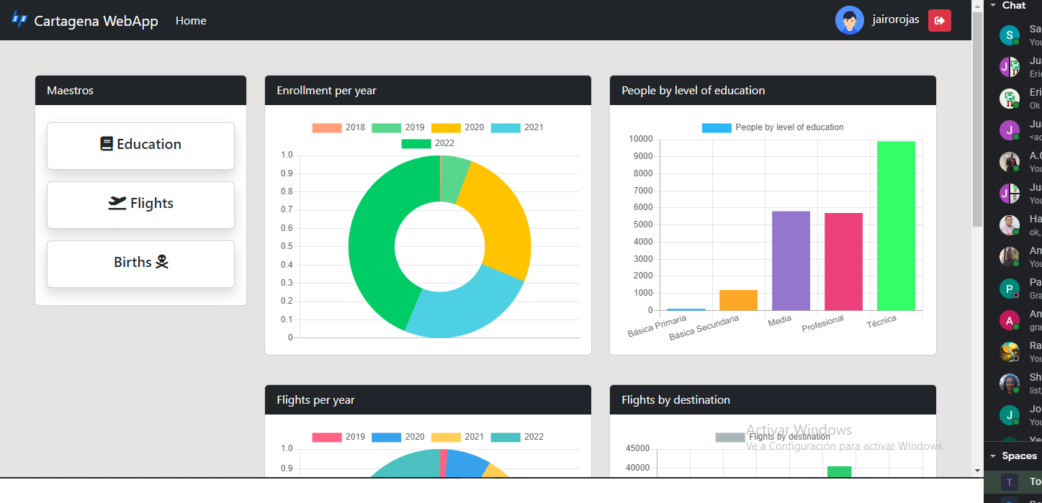The width and height of the screenshot is (1042, 503).
Task: Select the teal S avatar in Chat
Action: (1009, 35)
